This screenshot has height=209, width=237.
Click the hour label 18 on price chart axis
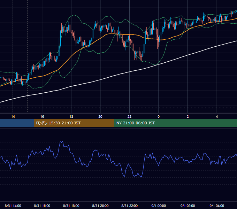click(71, 116)
